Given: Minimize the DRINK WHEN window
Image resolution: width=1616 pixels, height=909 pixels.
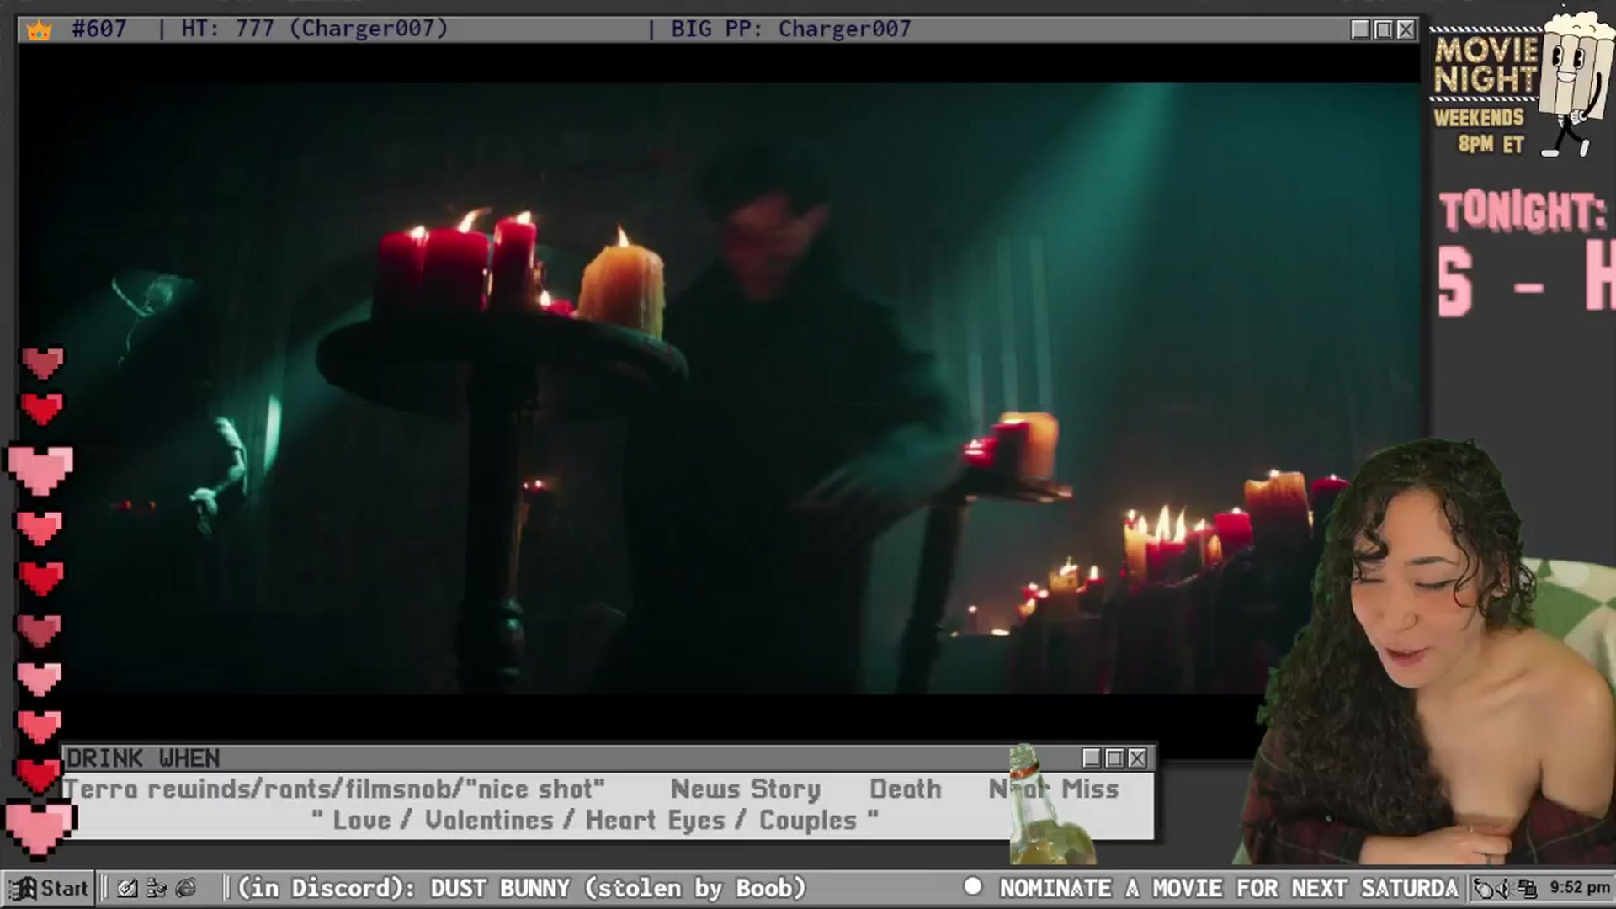Looking at the screenshot, I should tap(1092, 758).
